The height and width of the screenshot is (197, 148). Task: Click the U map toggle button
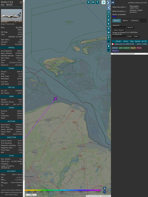click(89, 2)
